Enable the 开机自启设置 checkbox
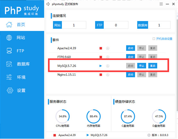This screenshot has width=178, height=139. pos(154,39)
